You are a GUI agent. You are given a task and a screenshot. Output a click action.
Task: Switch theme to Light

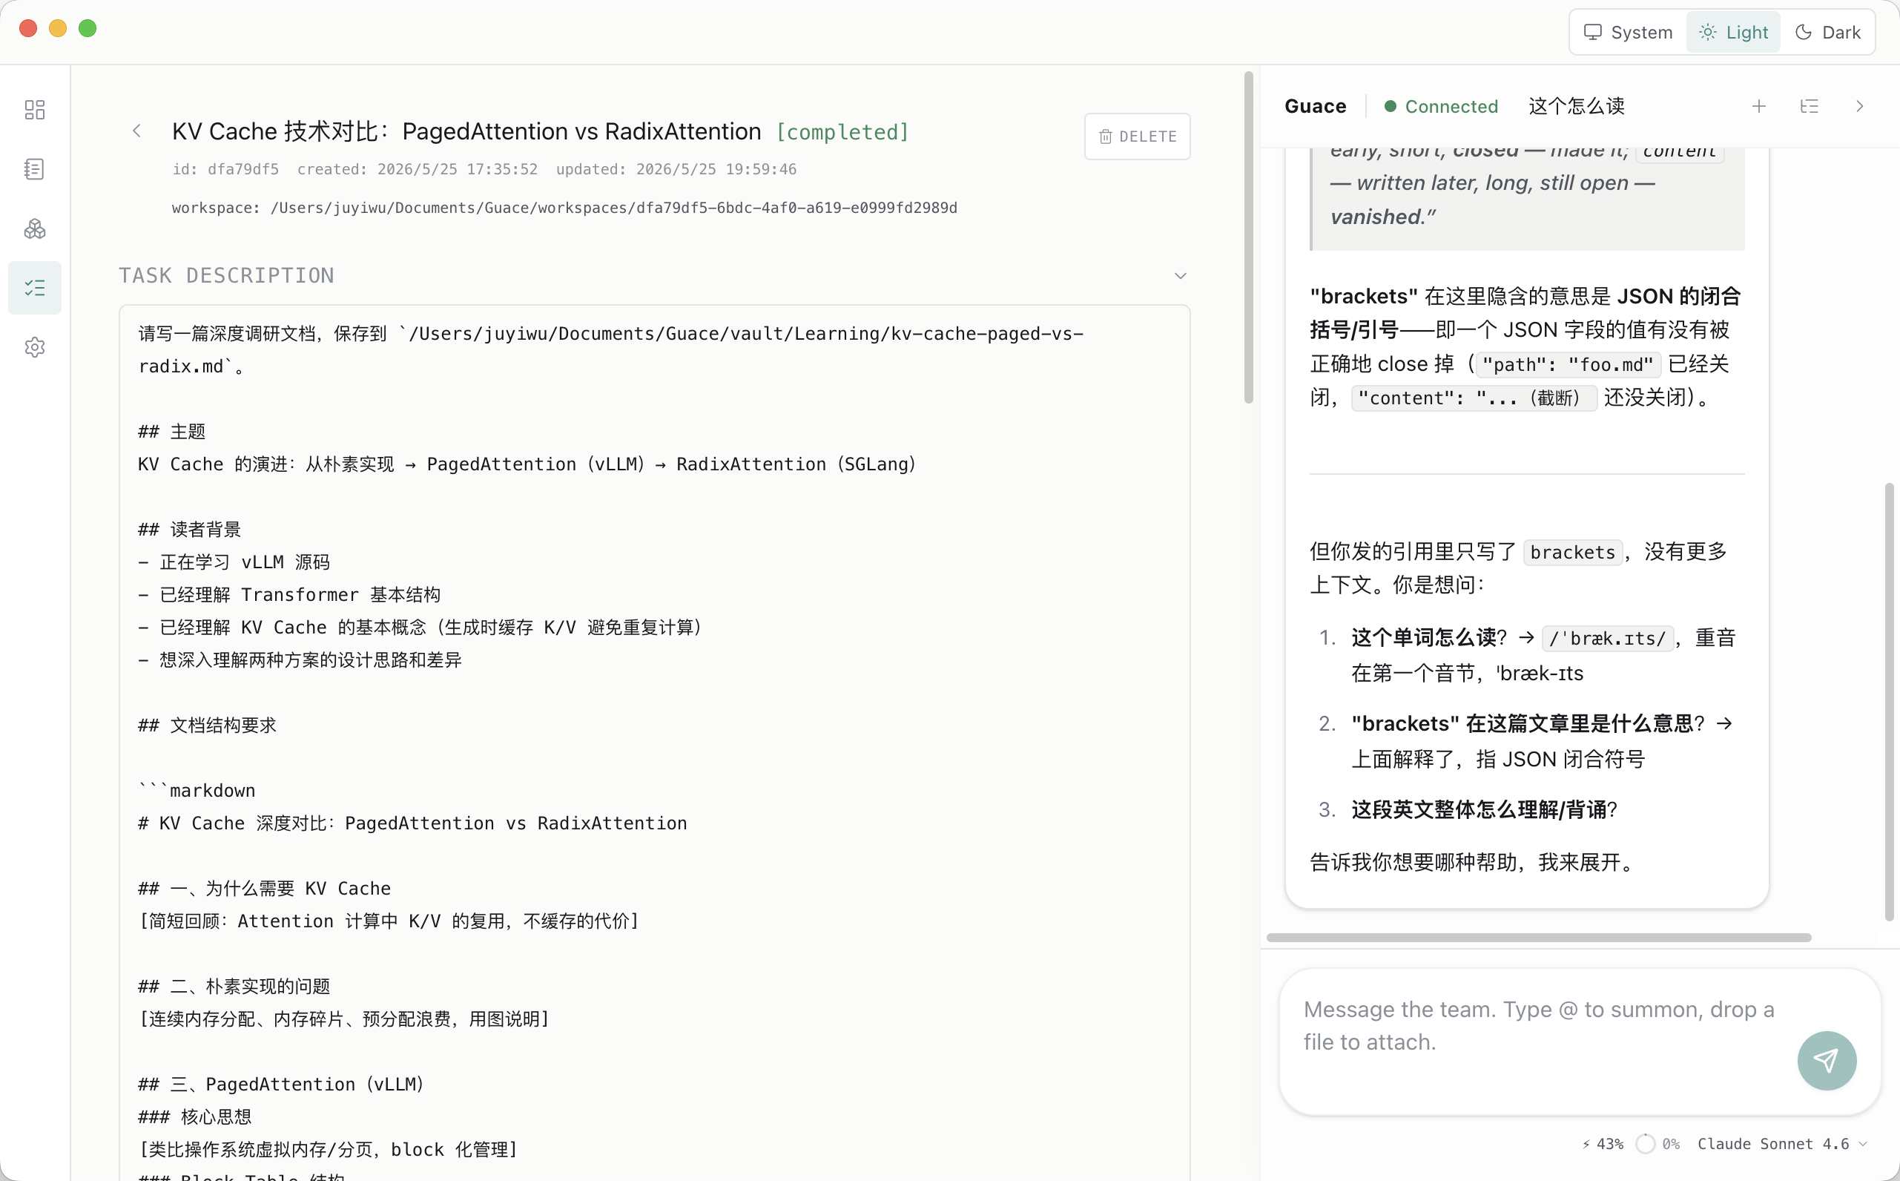pos(1733,32)
